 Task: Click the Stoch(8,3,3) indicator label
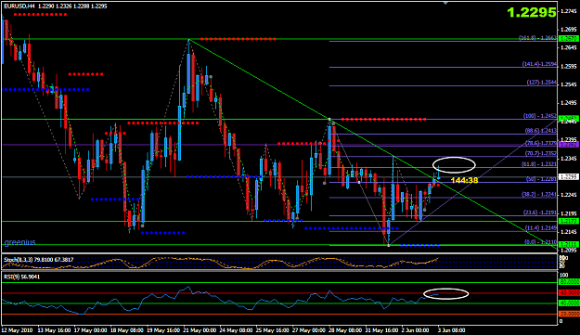coord(38,260)
